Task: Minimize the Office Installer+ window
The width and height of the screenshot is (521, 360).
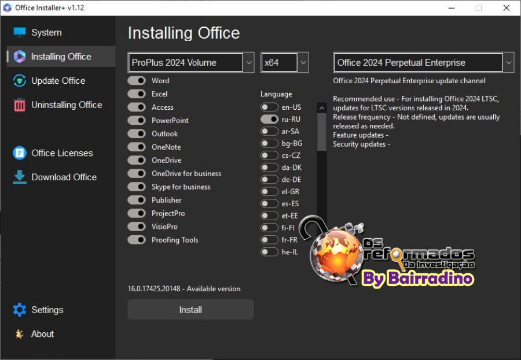Action: (451, 8)
